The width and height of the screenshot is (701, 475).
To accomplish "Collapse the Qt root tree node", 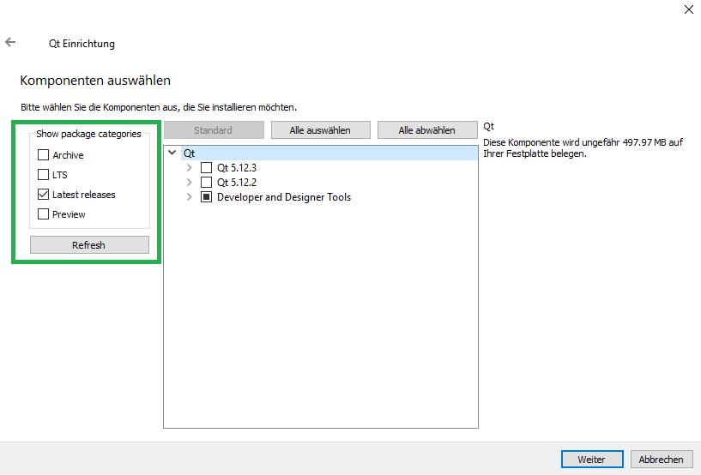I will pyautogui.click(x=172, y=153).
